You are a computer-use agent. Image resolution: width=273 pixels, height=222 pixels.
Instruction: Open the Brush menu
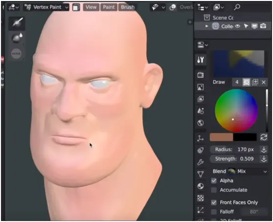(x=128, y=7)
